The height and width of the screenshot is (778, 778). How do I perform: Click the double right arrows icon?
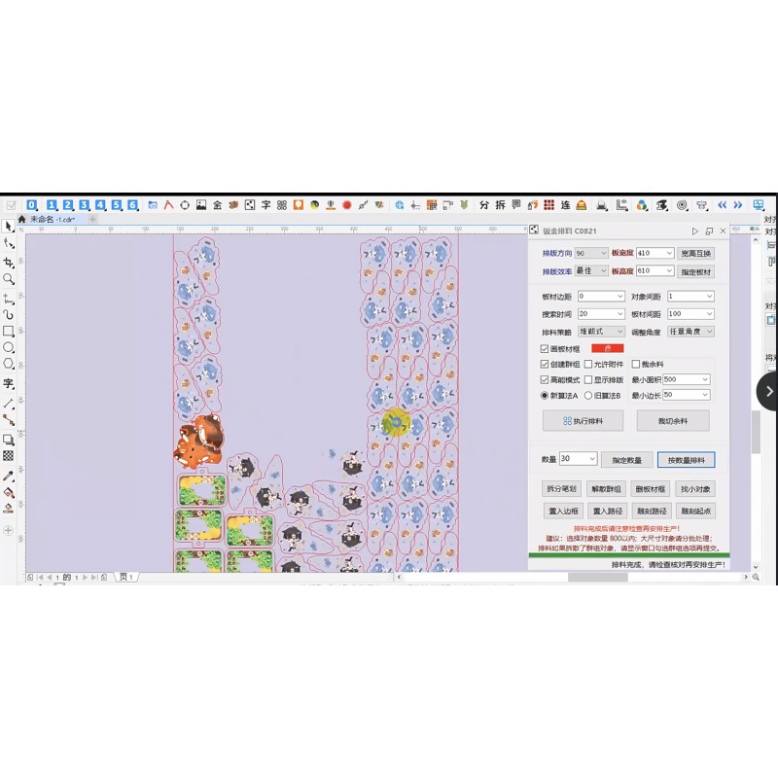click(738, 205)
